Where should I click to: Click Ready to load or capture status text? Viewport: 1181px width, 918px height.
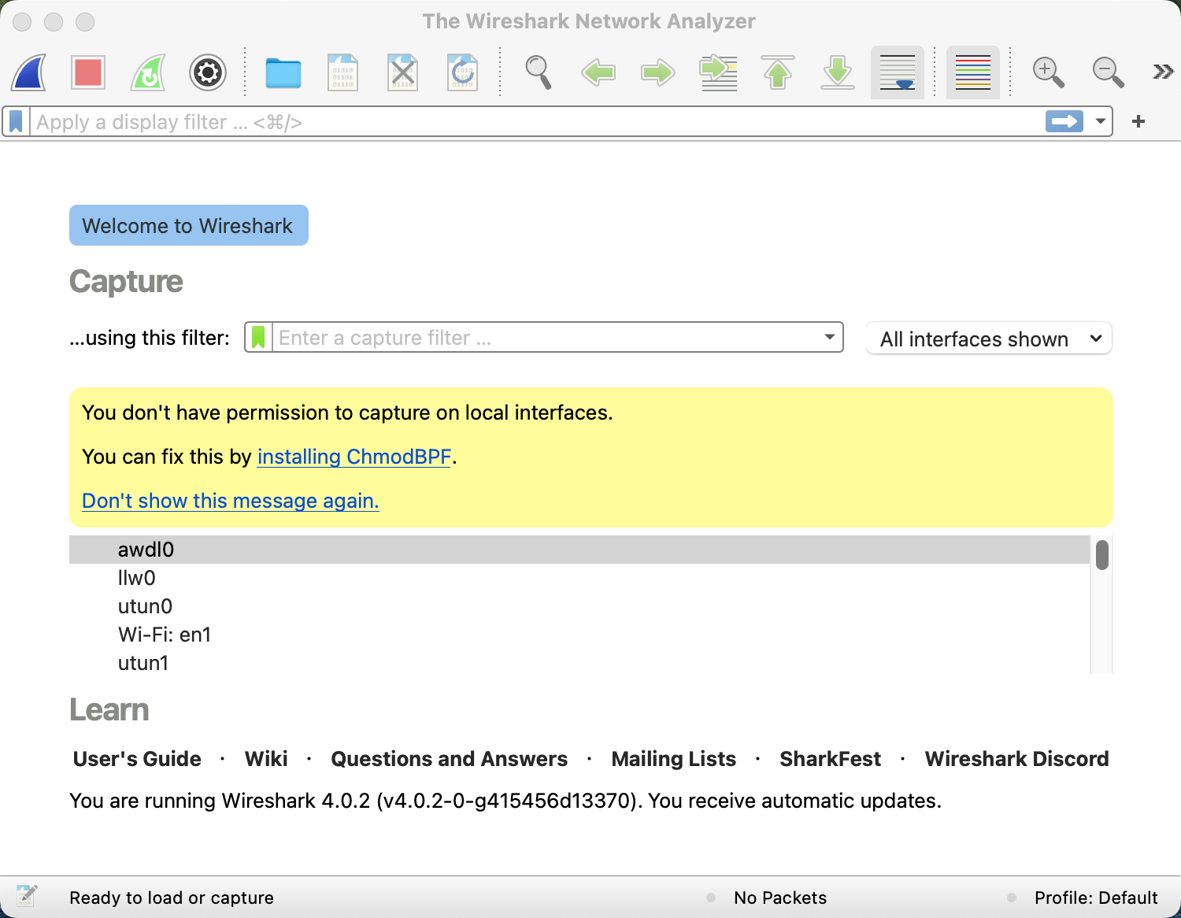172,898
